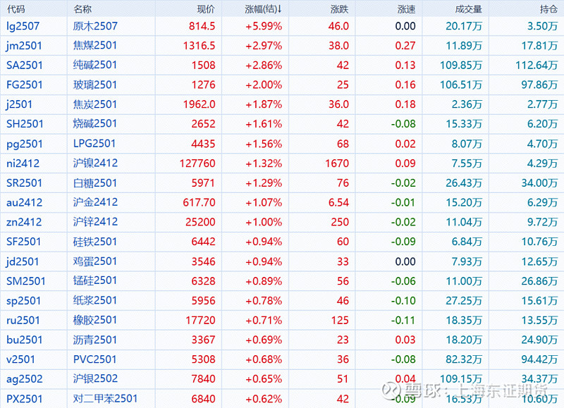Open 沪镍2412 contract details
564x408 pixels.
point(95,163)
